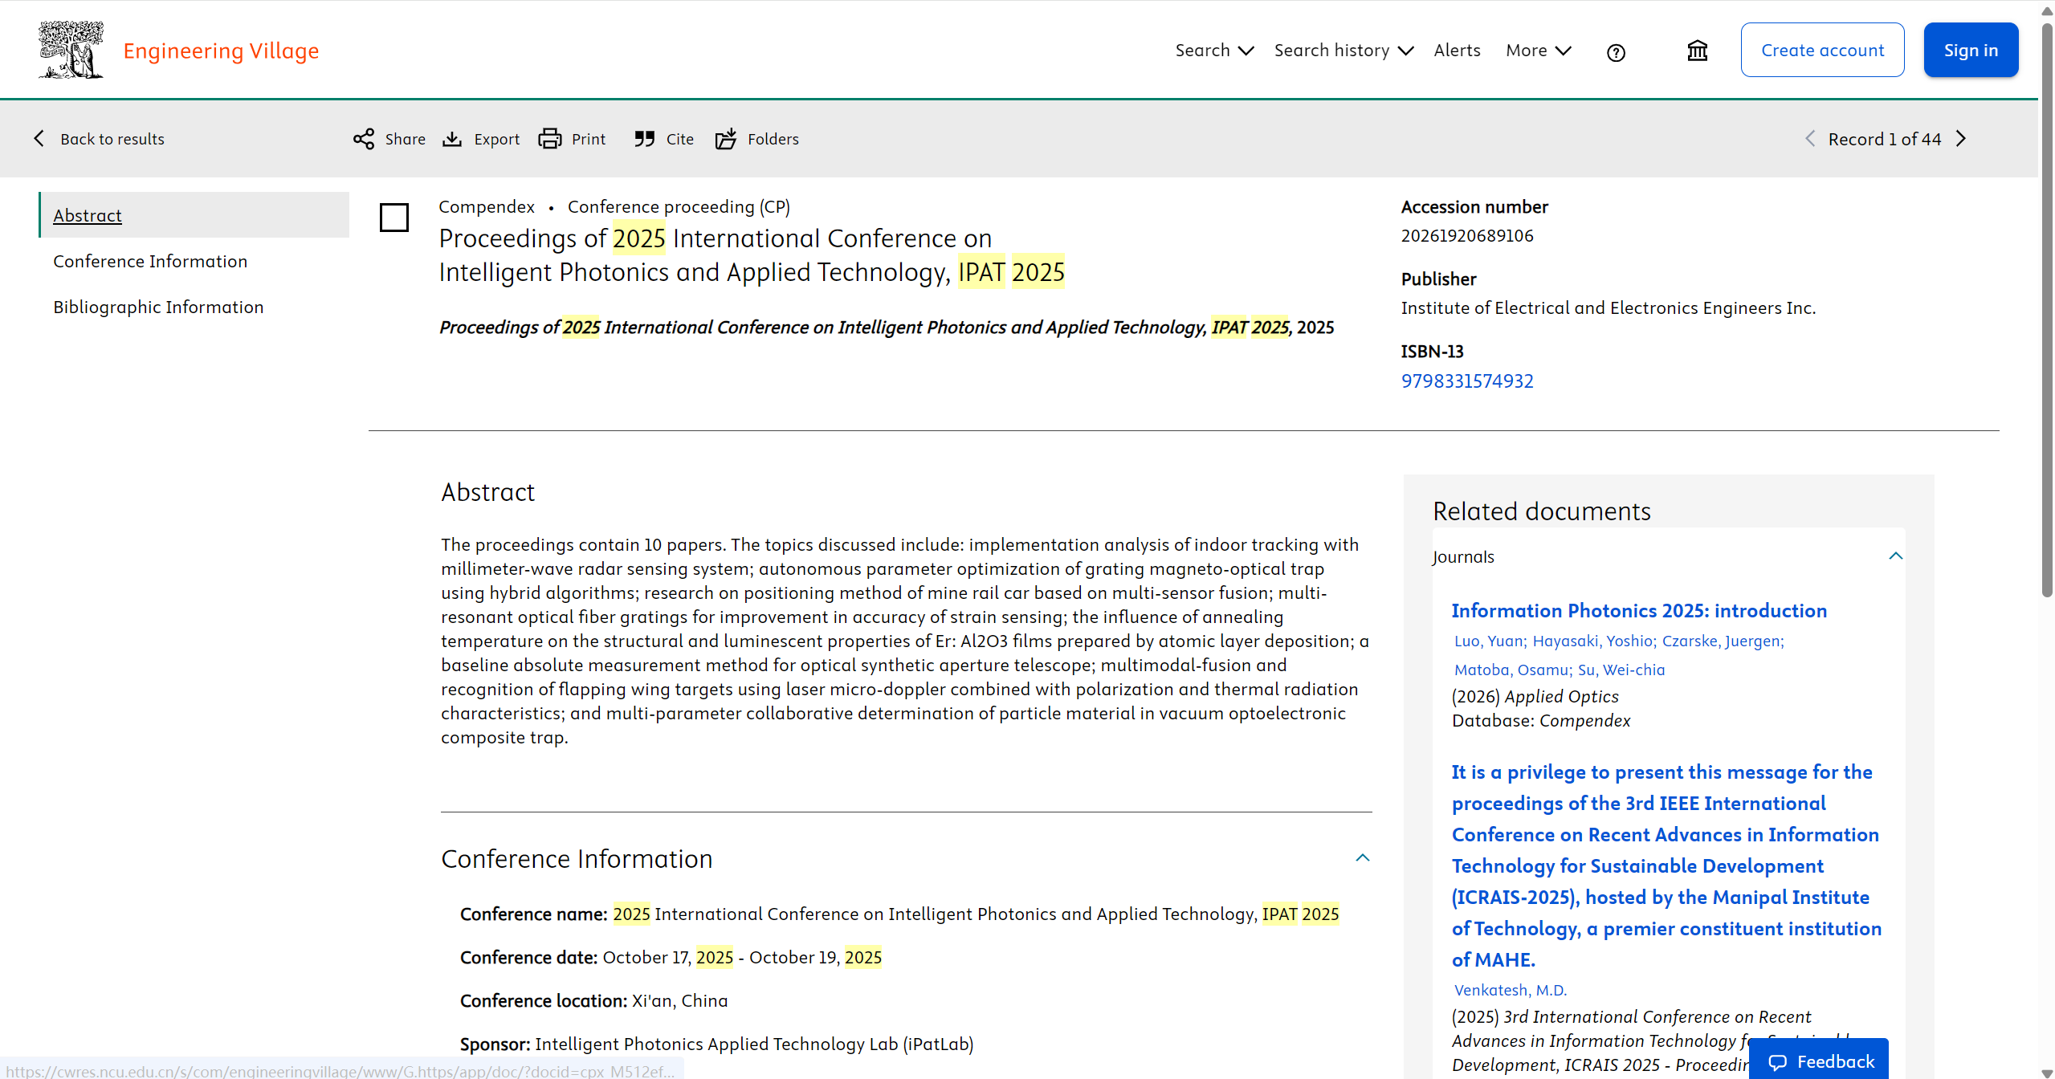Image resolution: width=2055 pixels, height=1079 pixels.
Task: Click the Feedback speech bubble icon
Action: point(1778,1062)
